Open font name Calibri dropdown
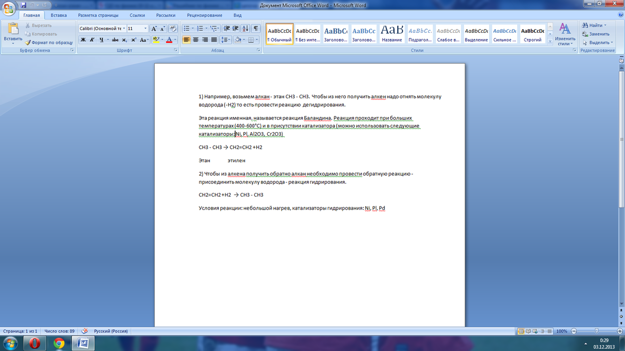Image resolution: width=625 pixels, height=351 pixels. pyautogui.click(x=124, y=29)
